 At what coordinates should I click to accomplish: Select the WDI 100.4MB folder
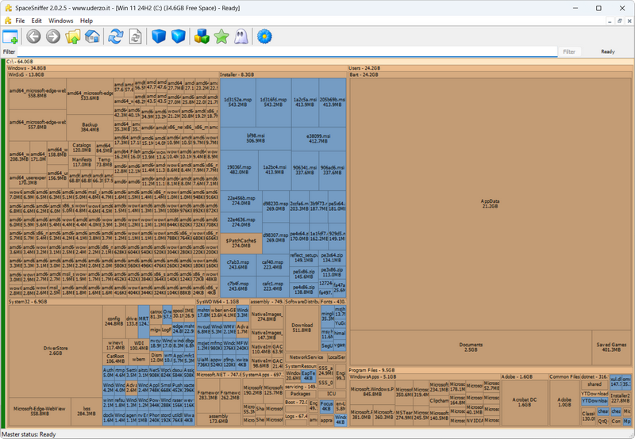[x=139, y=345]
